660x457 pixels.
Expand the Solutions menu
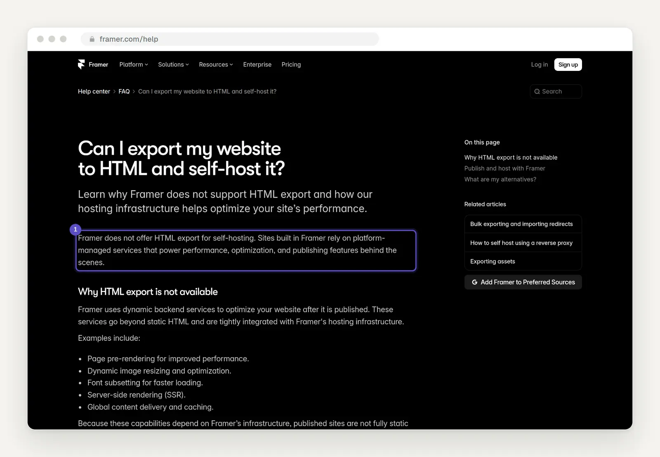pos(173,64)
